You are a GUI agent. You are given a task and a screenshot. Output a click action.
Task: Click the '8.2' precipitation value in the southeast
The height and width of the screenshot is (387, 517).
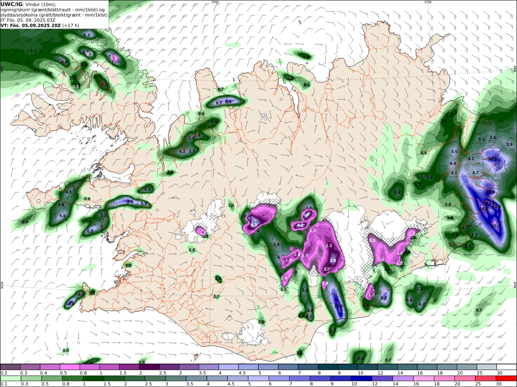(384, 298)
